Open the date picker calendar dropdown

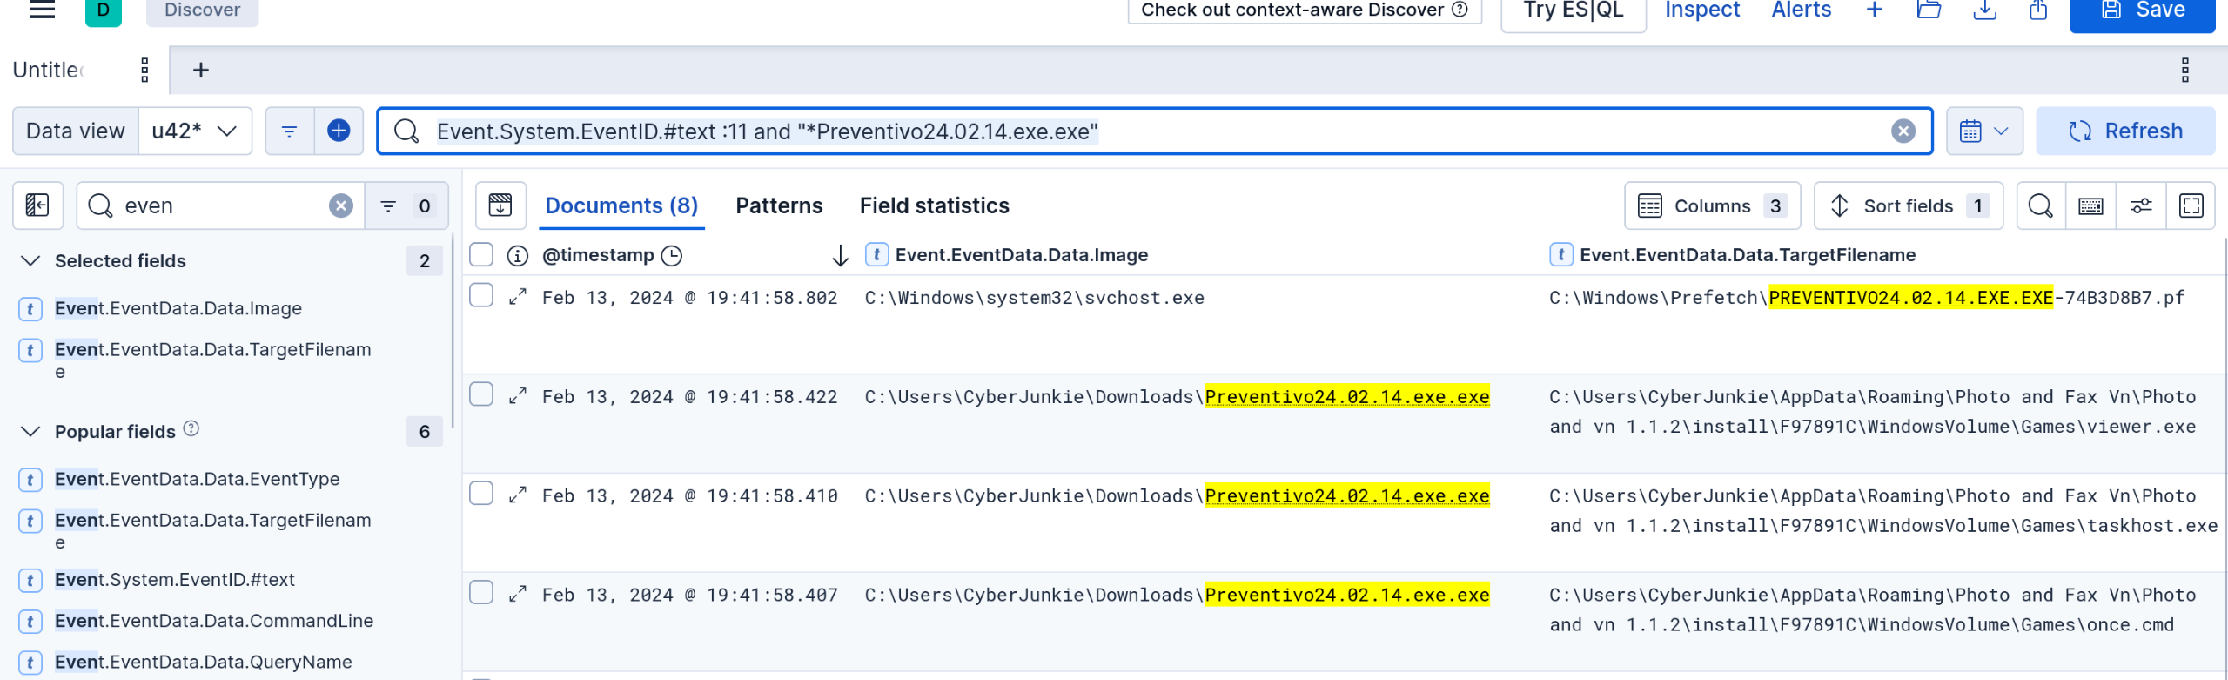click(x=1983, y=131)
